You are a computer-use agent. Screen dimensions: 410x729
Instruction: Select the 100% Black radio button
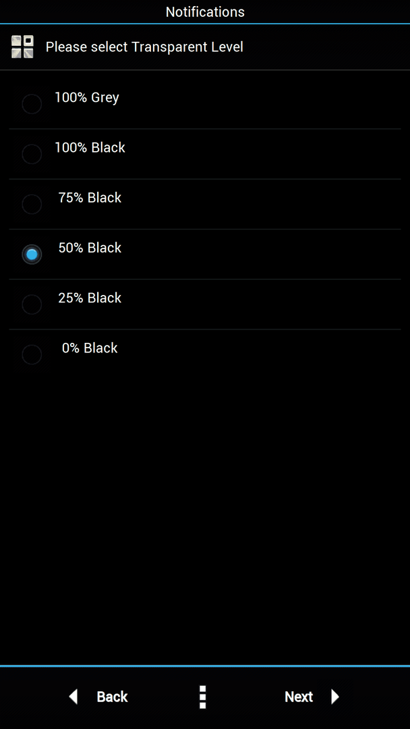tap(32, 154)
